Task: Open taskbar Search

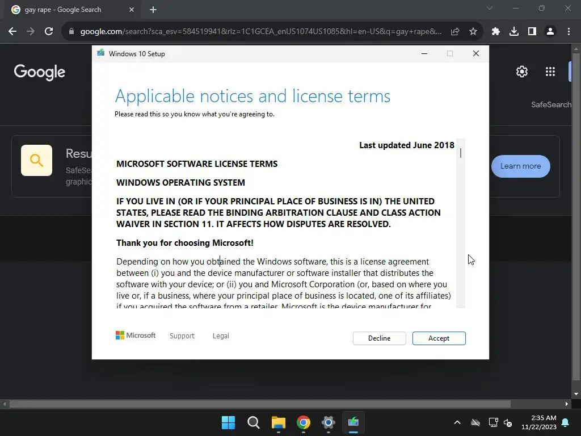Action: coord(254,422)
